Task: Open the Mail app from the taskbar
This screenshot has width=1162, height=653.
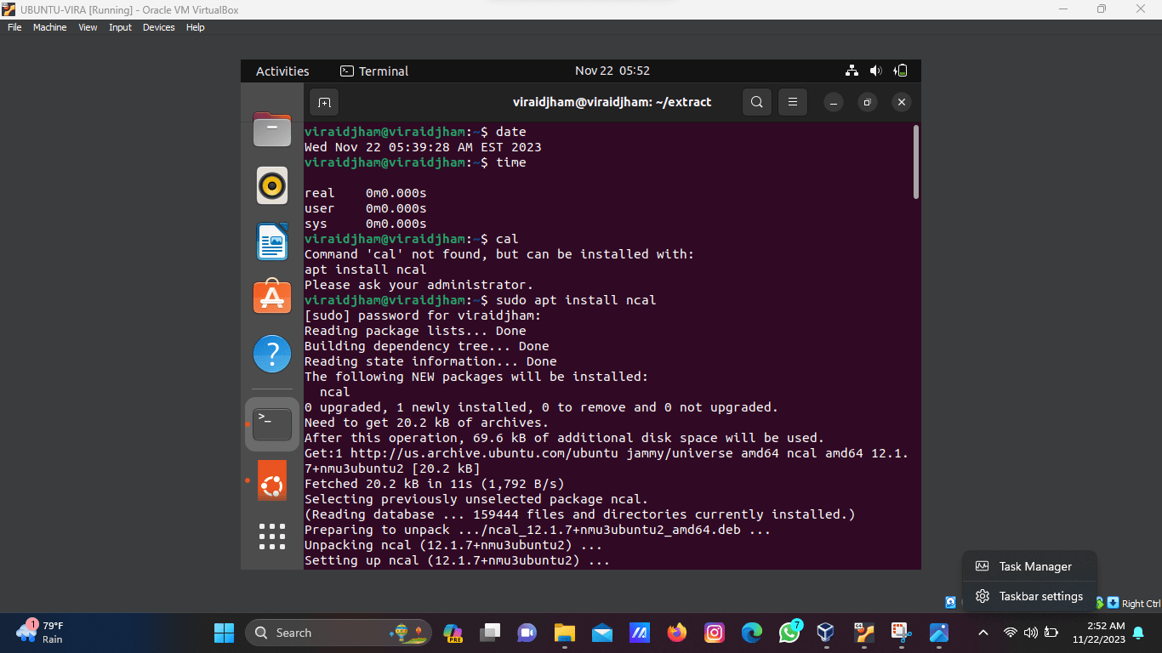Action: pos(602,633)
